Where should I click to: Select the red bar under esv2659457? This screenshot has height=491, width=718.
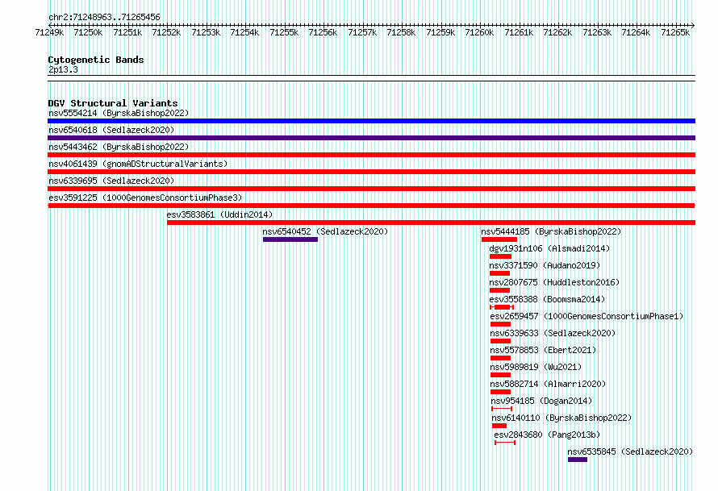(x=500, y=324)
